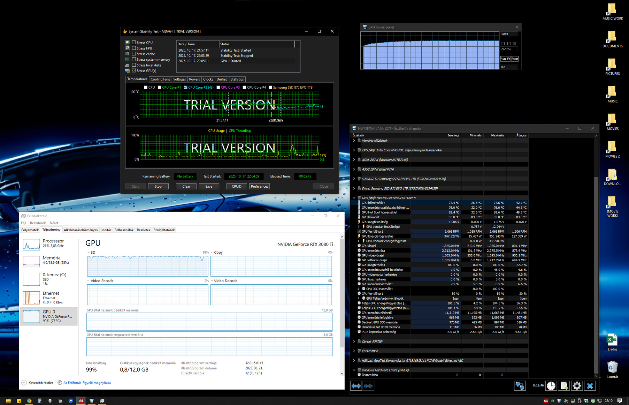
Task: Enable the Stress CPU checkbox
Action: coord(134,43)
